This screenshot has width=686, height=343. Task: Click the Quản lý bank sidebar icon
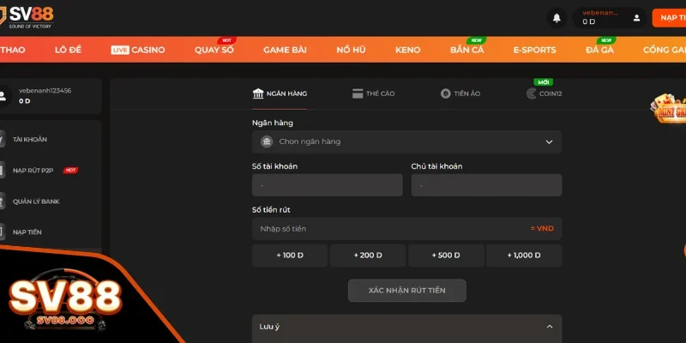3,202
